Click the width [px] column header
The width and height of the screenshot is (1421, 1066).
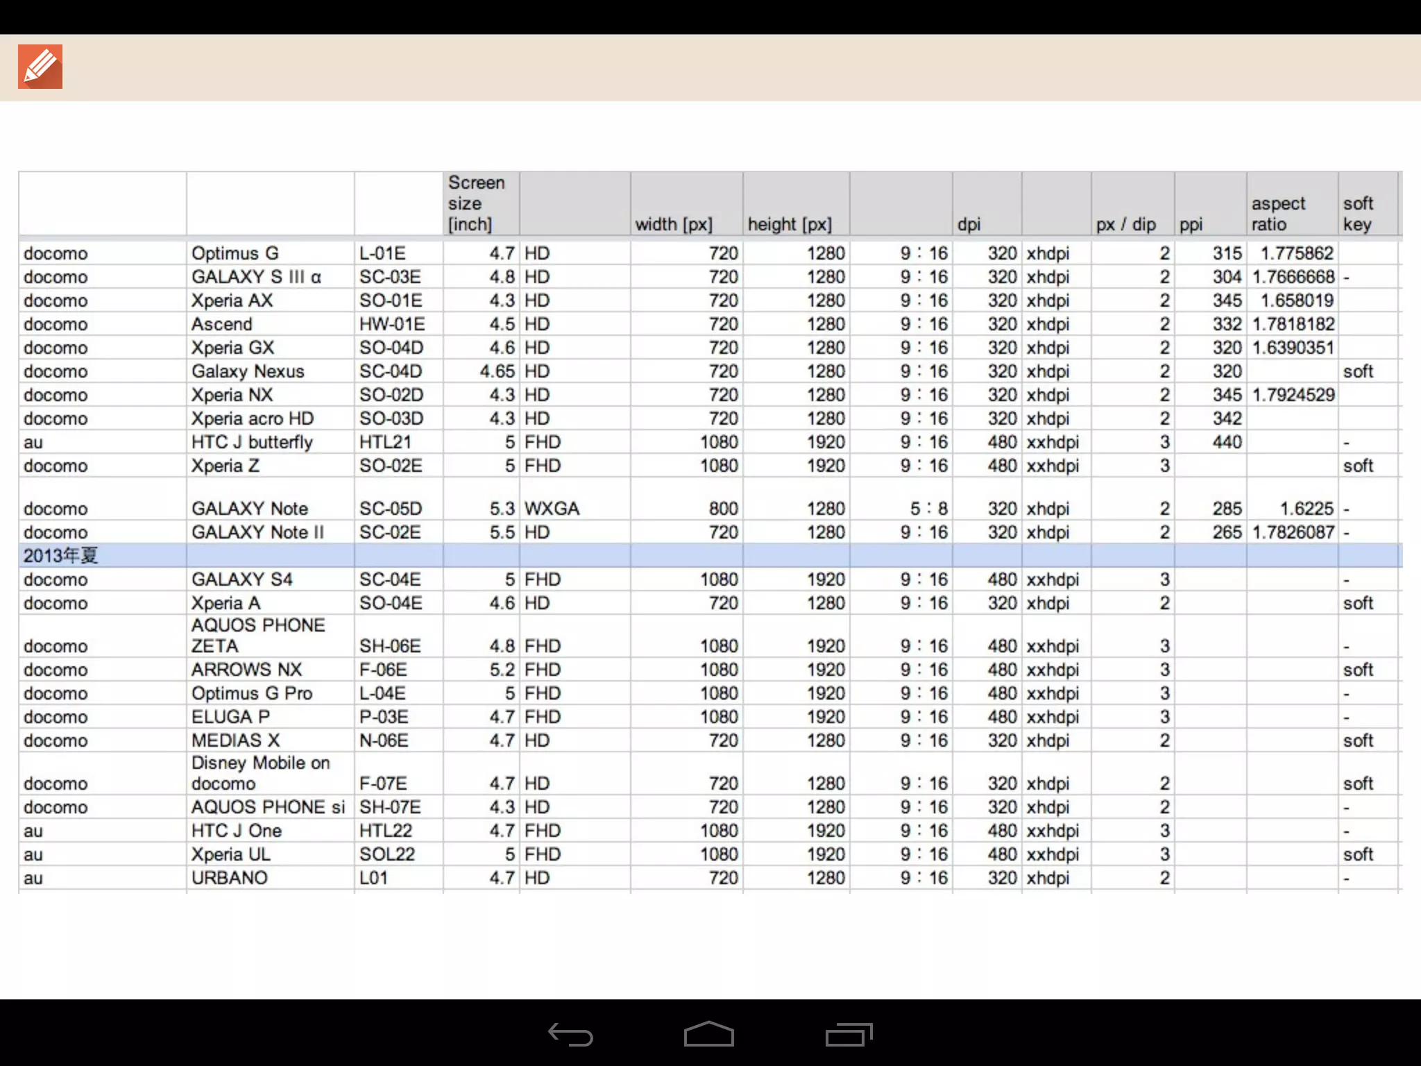tap(674, 224)
